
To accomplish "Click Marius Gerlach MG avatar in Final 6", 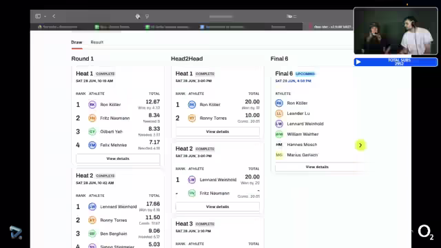I will [x=279, y=155].
